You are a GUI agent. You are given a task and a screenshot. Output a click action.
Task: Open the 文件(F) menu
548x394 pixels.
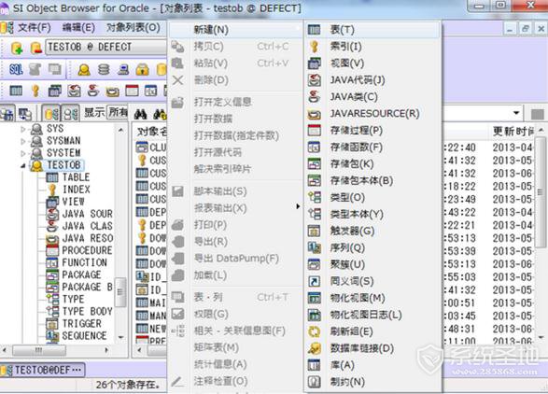coord(35,27)
